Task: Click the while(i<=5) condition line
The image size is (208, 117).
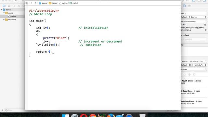Action: pos(48,45)
